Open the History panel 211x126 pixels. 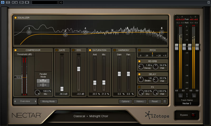140,101
